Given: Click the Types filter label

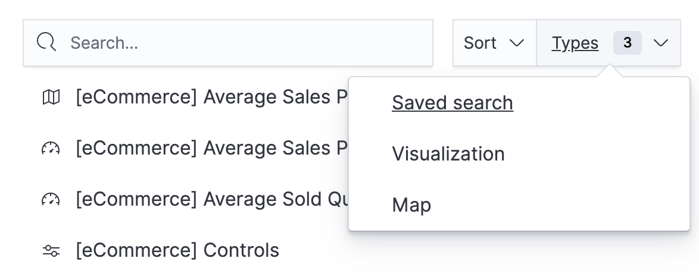Looking at the screenshot, I should (575, 43).
